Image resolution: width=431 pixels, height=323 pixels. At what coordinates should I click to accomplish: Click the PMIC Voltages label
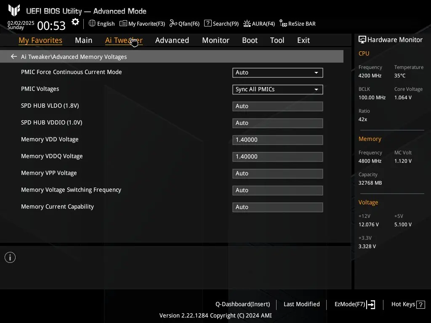tap(40, 89)
